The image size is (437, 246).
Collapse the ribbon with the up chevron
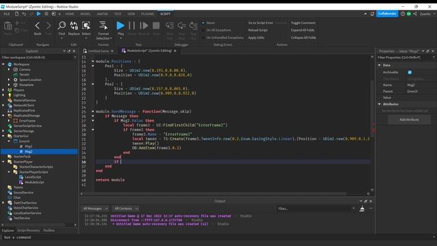pyautogui.click(x=365, y=14)
